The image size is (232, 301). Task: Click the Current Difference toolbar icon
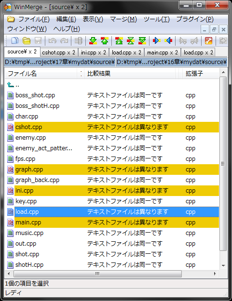(x=131, y=40)
